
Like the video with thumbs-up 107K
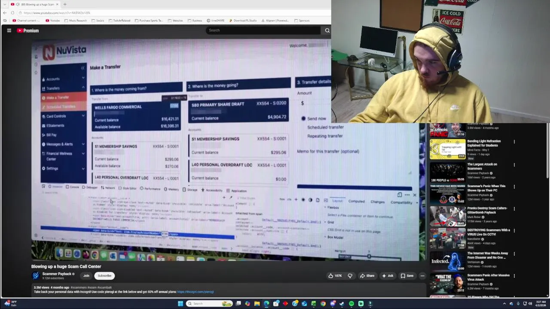pos(335,276)
